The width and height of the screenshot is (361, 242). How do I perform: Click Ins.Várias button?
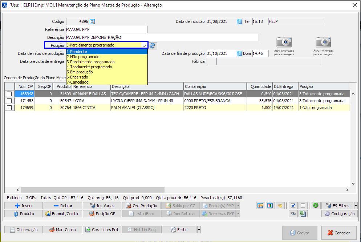point(102,206)
